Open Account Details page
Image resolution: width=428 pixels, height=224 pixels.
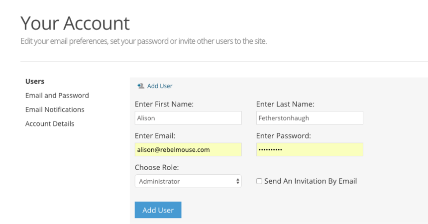coord(50,123)
